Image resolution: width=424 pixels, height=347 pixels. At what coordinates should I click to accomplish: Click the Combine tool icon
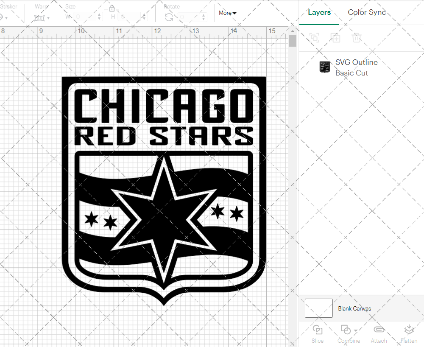click(x=346, y=330)
